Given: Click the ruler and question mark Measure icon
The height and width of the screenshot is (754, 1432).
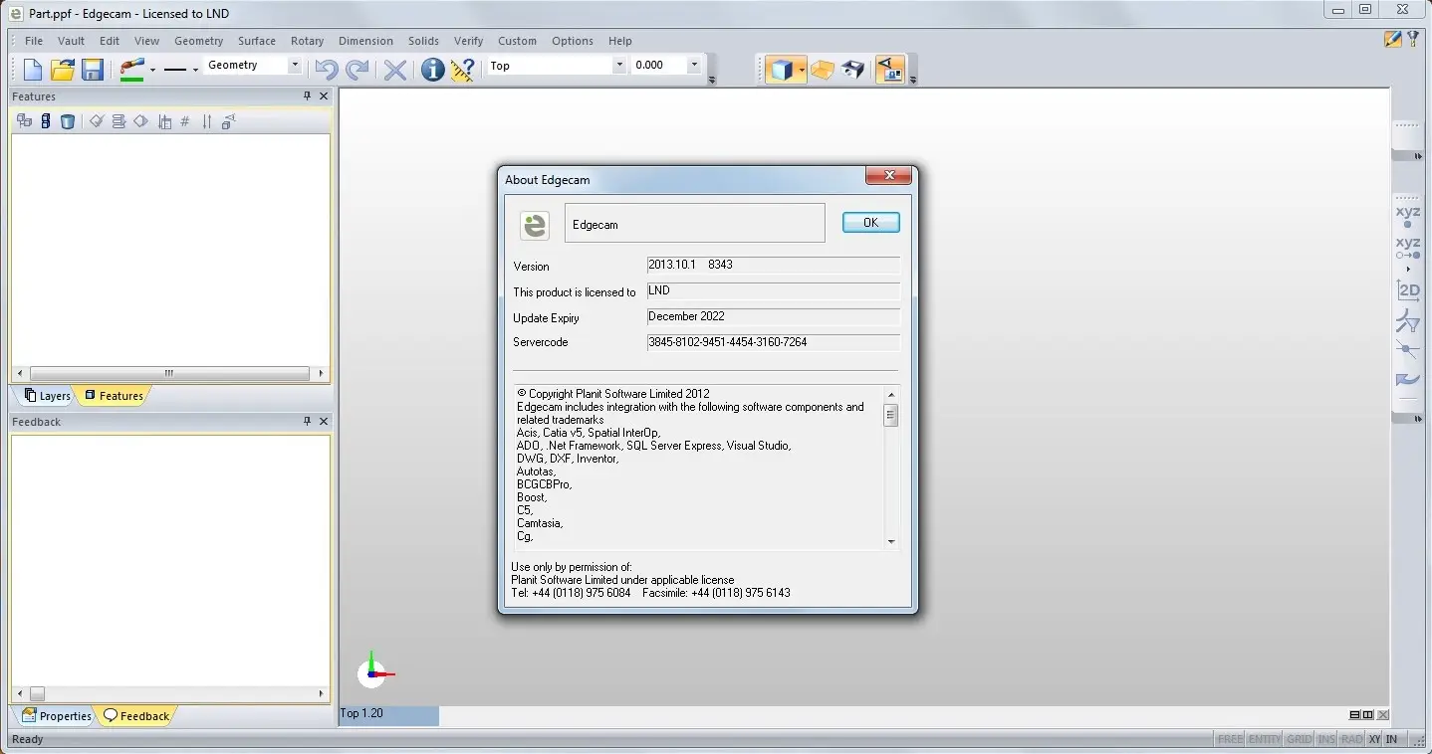Looking at the screenshot, I should click(462, 69).
